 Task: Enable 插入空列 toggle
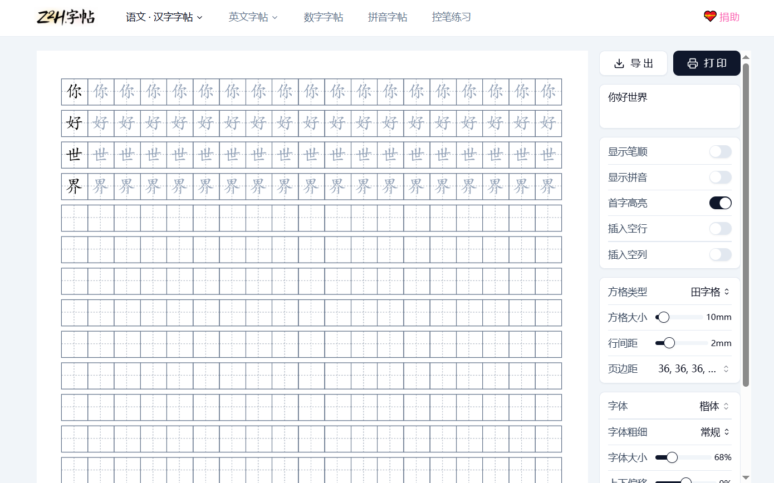click(x=720, y=255)
